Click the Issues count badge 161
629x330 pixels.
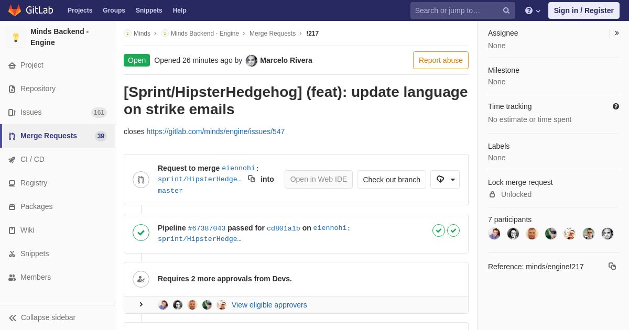tap(99, 113)
